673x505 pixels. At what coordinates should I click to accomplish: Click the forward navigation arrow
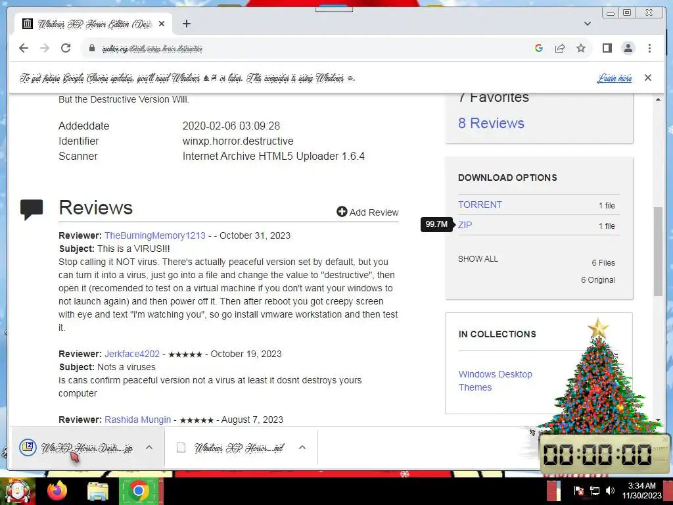[x=45, y=48]
